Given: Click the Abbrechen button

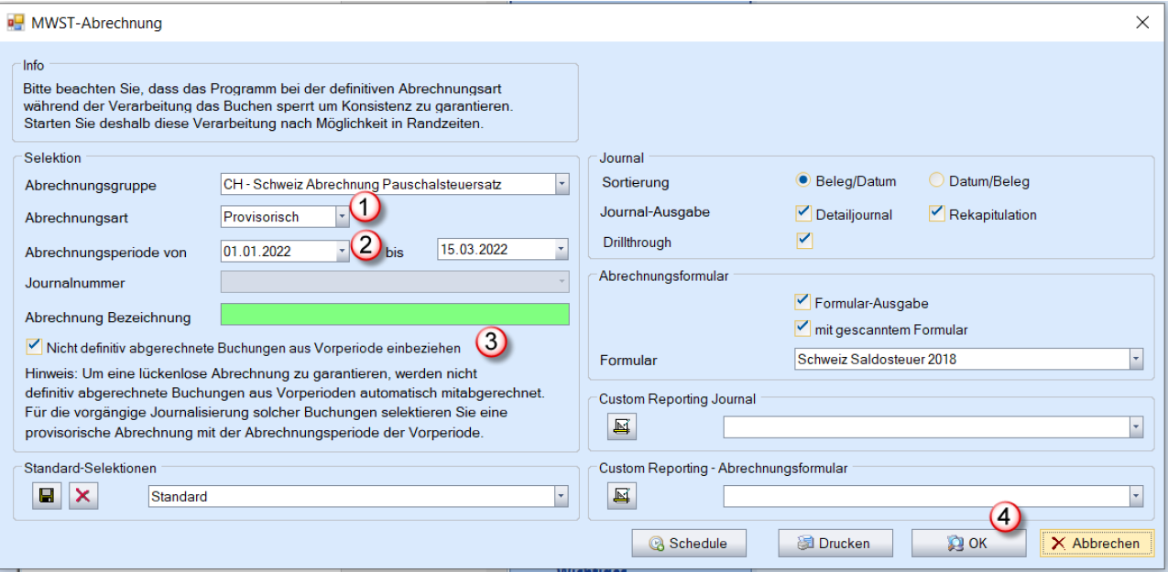Looking at the screenshot, I should click(1097, 543).
